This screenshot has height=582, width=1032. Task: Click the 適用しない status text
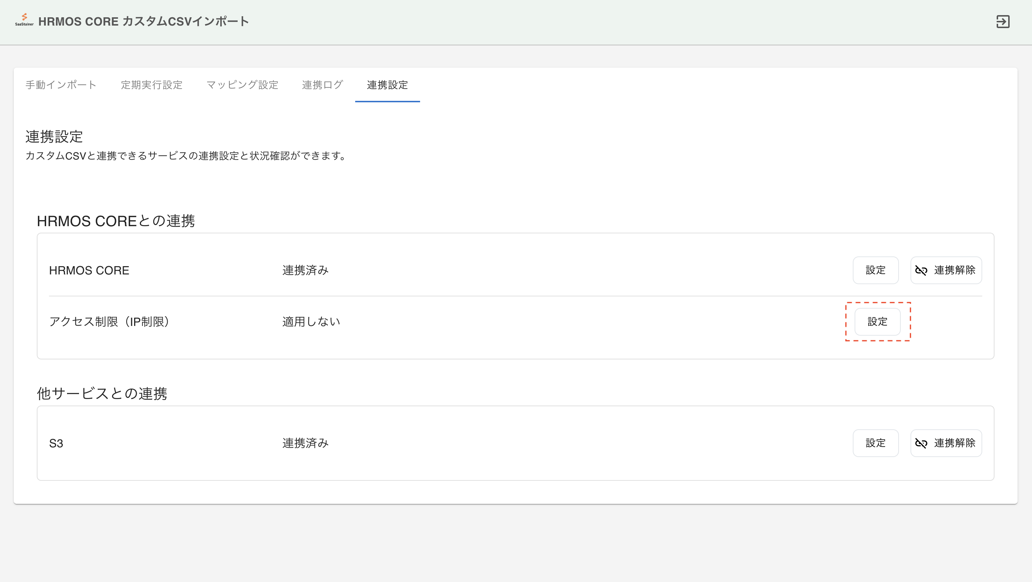pyautogui.click(x=311, y=322)
